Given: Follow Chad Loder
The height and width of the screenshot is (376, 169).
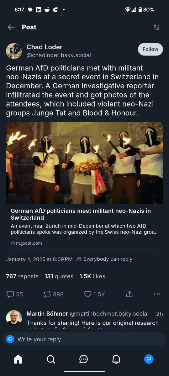Looking at the screenshot, I should click(x=151, y=49).
